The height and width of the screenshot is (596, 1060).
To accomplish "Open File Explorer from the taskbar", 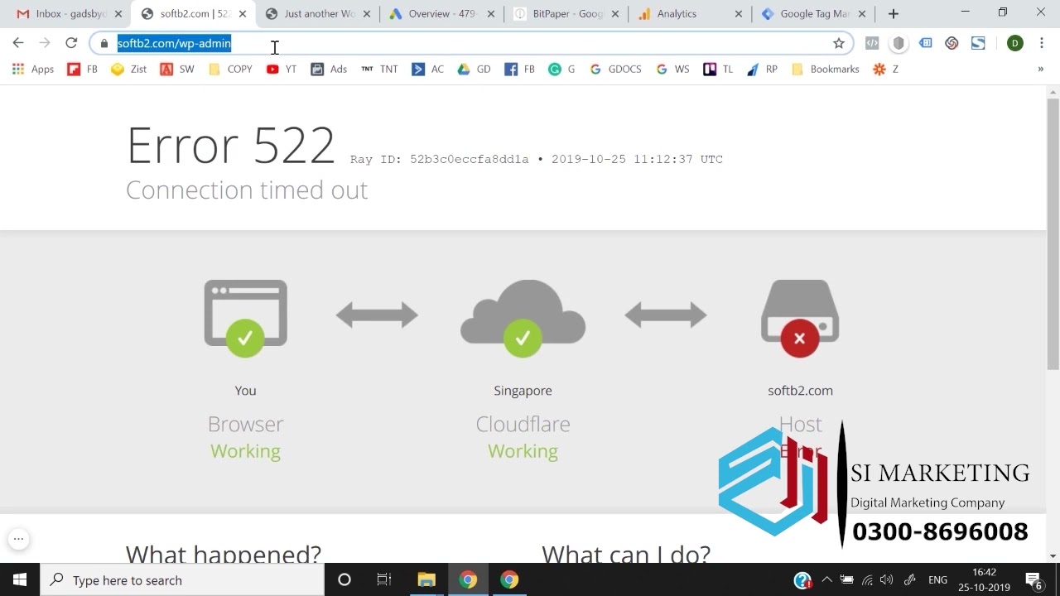I will pos(426,580).
